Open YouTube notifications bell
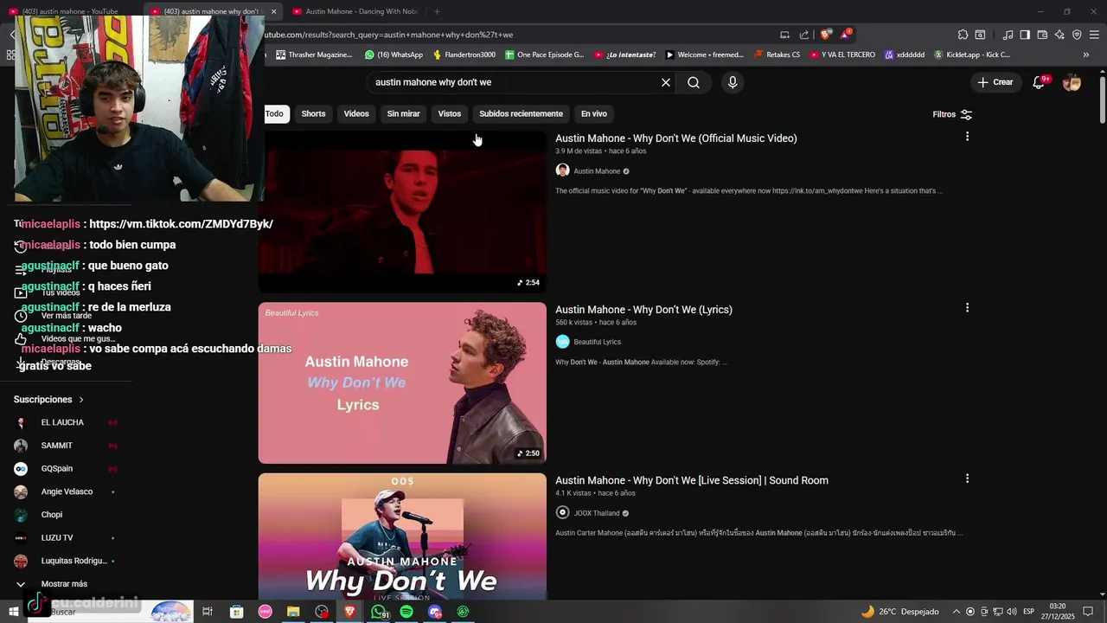 tap(1040, 82)
